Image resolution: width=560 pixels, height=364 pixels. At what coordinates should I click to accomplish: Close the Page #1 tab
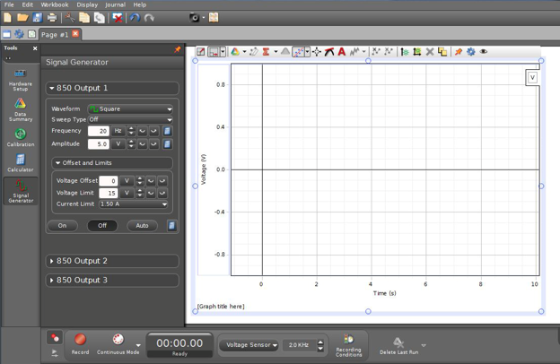point(76,34)
